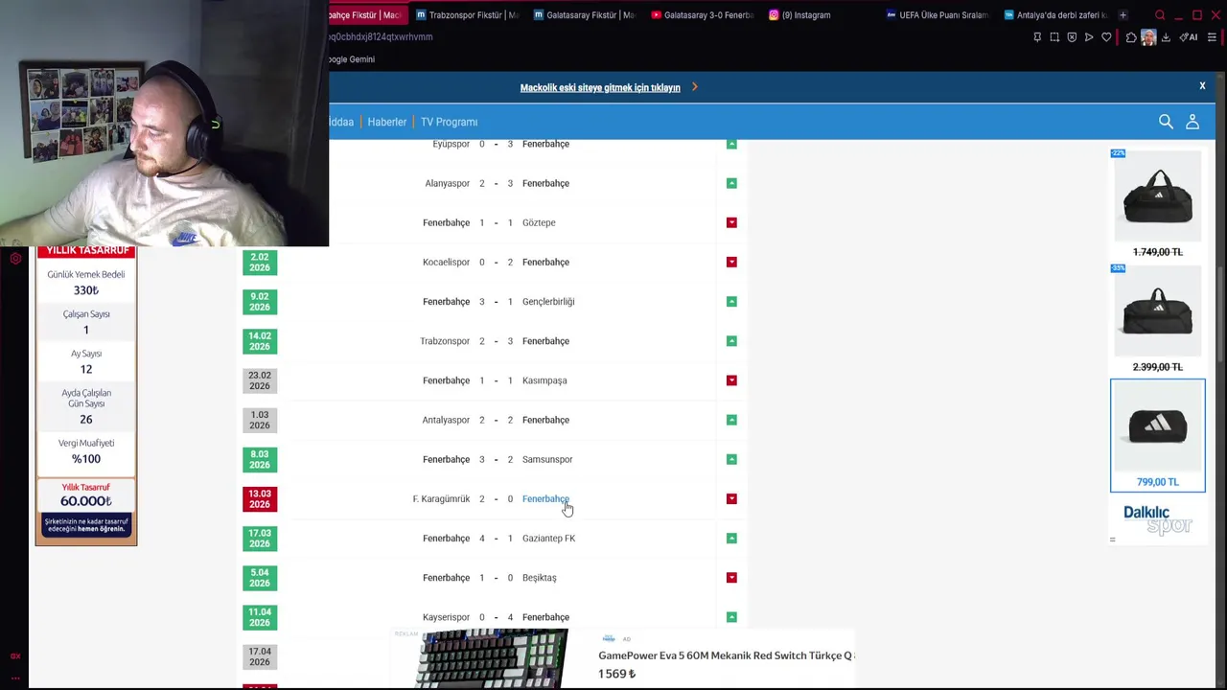1227x690 pixels.
Task: Switch to Galatasaray 3-0 Fenerbahçe YouTube tab
Action: pos(703,15)
